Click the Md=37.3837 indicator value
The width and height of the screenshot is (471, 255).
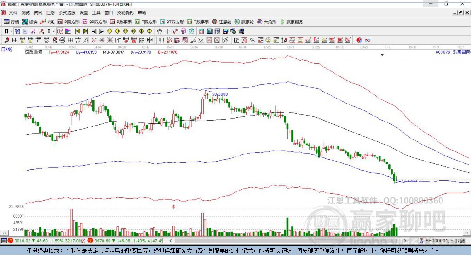(x=114, y=52)
